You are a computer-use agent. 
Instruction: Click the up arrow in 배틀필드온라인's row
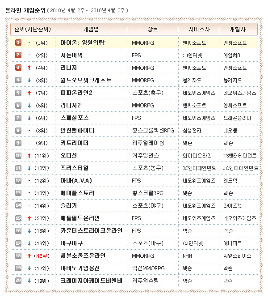pyautogui.click(x=29, y=218)
